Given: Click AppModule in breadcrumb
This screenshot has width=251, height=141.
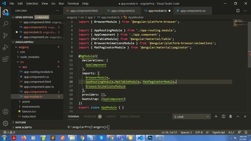Looking at the screenshot, I should 136,17.
